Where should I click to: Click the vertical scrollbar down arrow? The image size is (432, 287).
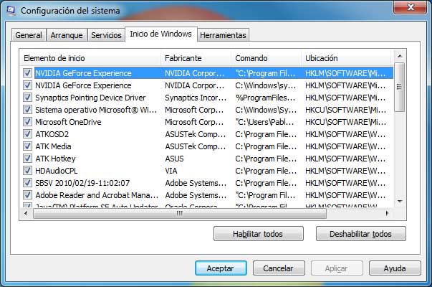click(400, 201)
